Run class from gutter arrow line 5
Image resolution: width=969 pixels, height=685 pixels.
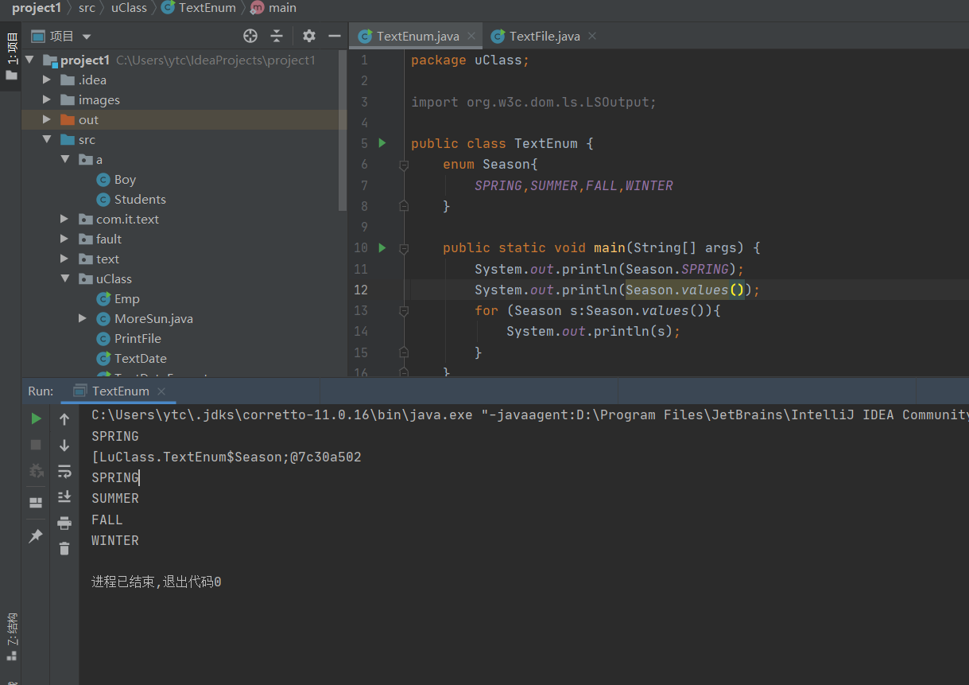(382, 143)
